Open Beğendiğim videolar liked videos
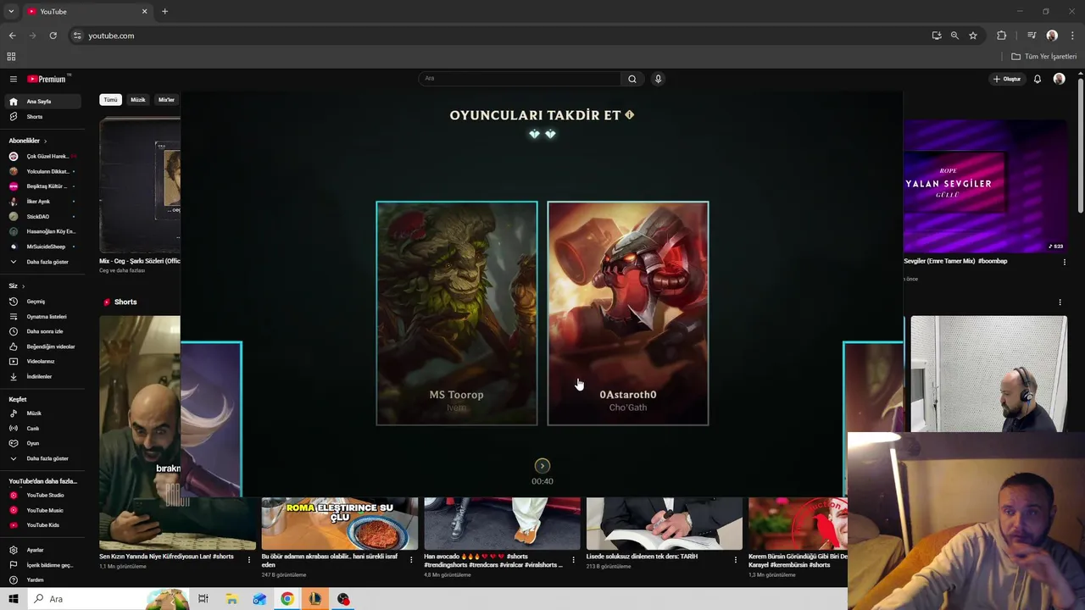1085x610 pixels. [x=44, y=347]
